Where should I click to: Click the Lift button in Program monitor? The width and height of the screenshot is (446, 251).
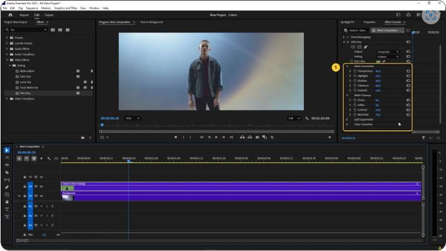(x=242, y=137)
